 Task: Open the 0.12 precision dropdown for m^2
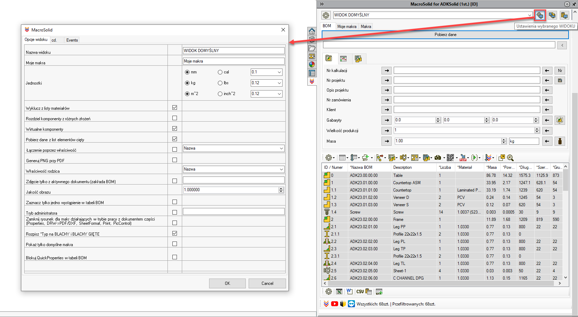coord(279,94)
